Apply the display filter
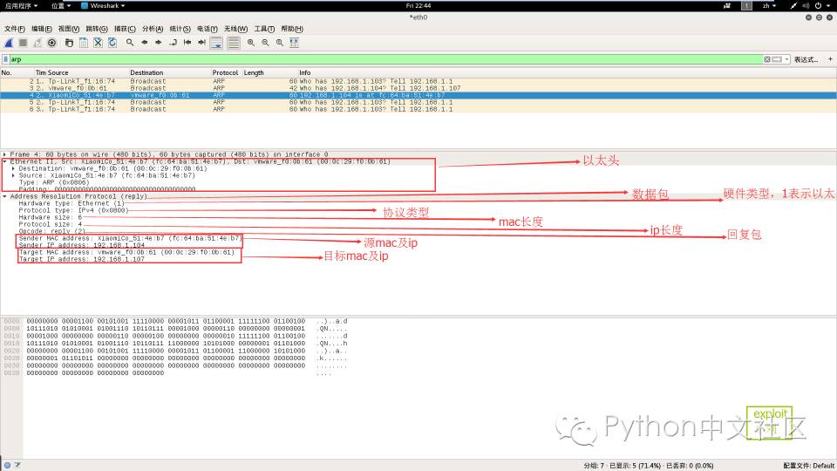 coord(777,59)
